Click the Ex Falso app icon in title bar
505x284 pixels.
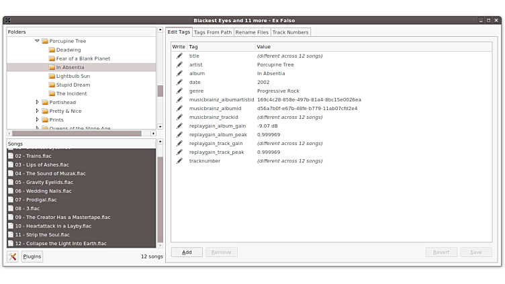pos(8,20)
